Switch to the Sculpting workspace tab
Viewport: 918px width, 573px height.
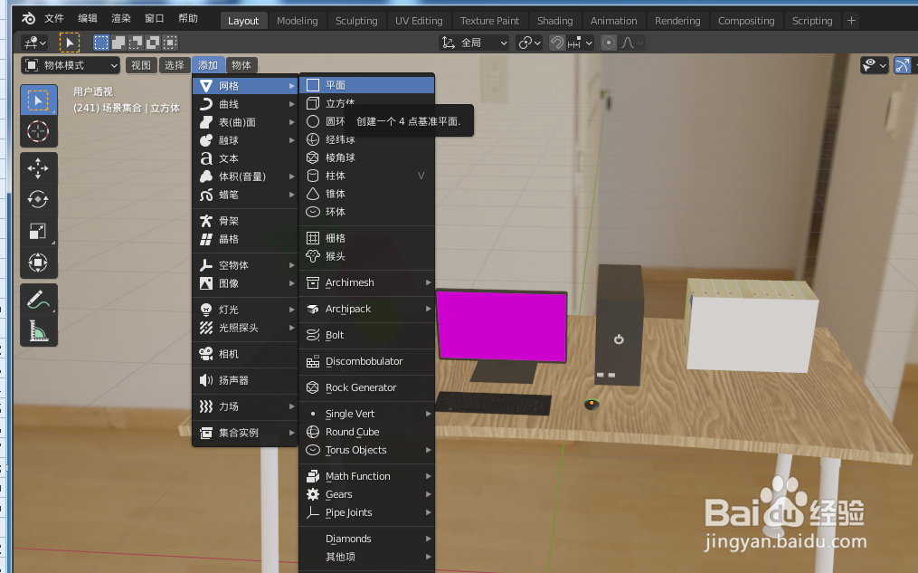355,20
